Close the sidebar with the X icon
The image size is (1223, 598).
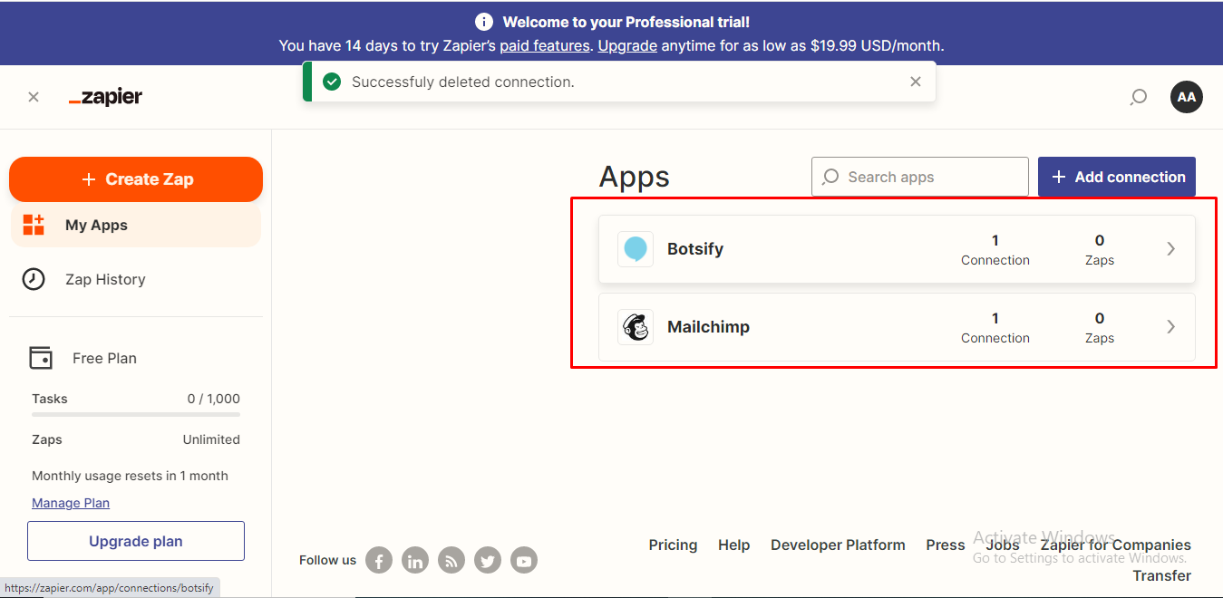(x=34, y=97)
